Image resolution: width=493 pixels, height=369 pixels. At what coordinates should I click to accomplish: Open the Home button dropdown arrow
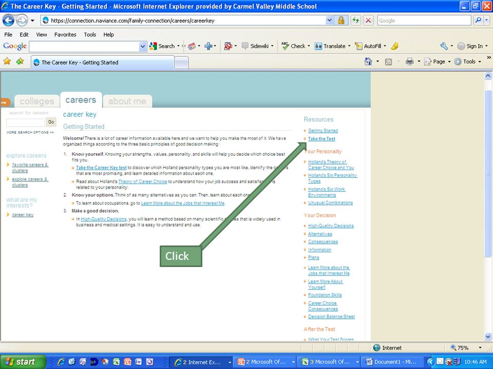click(x=377, y=62)
